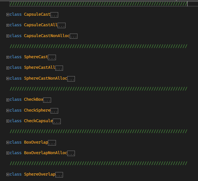Expand the SphereCastNonAlloc class outline

coord(8,78)
